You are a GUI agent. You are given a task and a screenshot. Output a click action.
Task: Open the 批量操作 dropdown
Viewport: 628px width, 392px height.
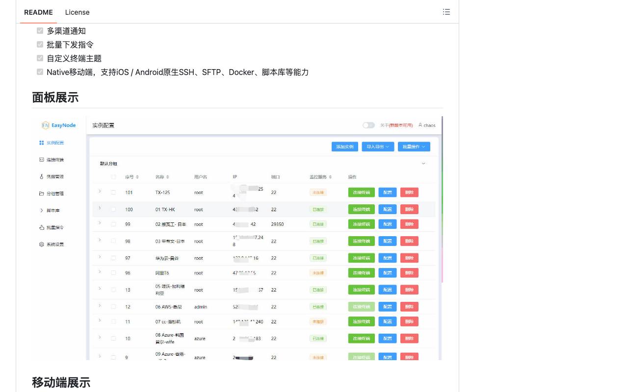[x=414, y=147]
